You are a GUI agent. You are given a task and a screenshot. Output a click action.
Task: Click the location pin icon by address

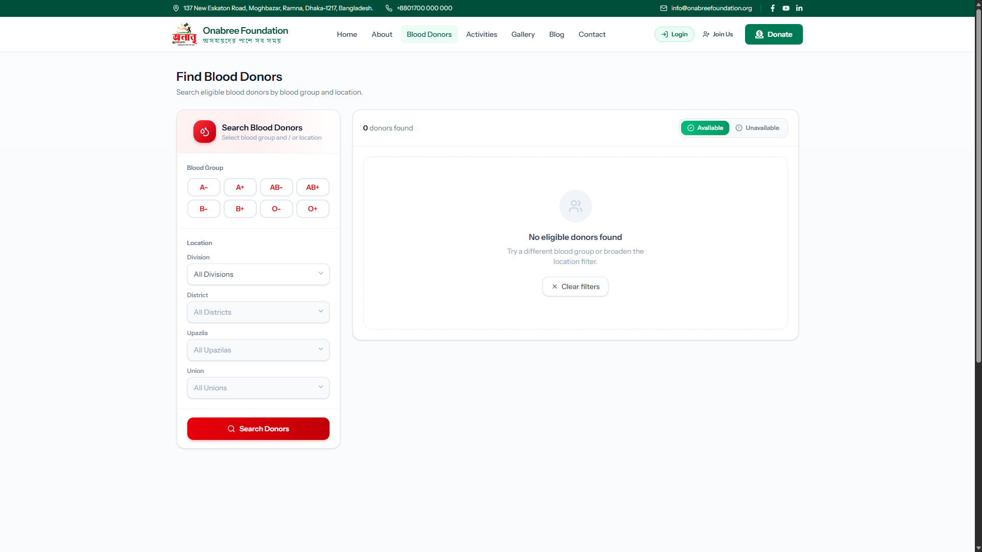[x=176, y=8]
